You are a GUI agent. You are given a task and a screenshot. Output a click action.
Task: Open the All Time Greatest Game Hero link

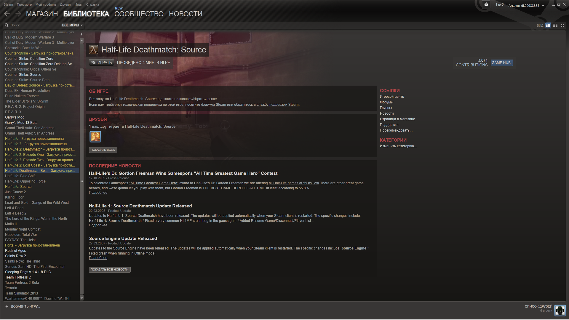coord(154,183)
